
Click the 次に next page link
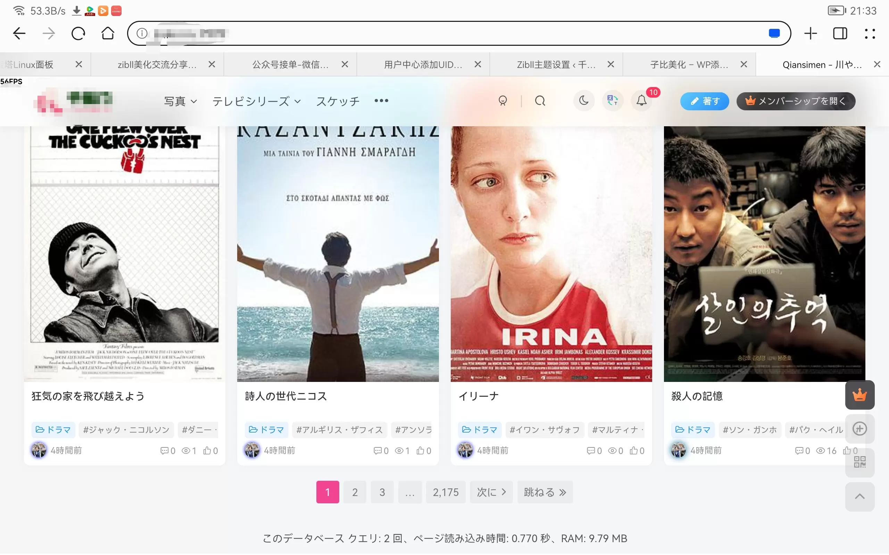(x=491, y=492)
